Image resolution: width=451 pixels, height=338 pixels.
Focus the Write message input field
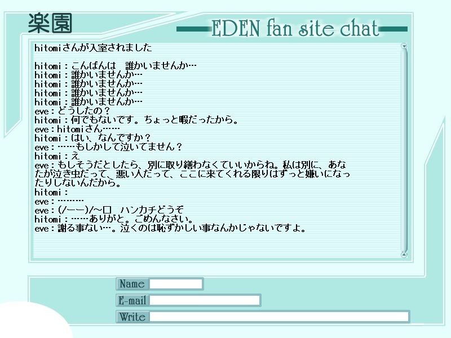click(x=279, y=317)
